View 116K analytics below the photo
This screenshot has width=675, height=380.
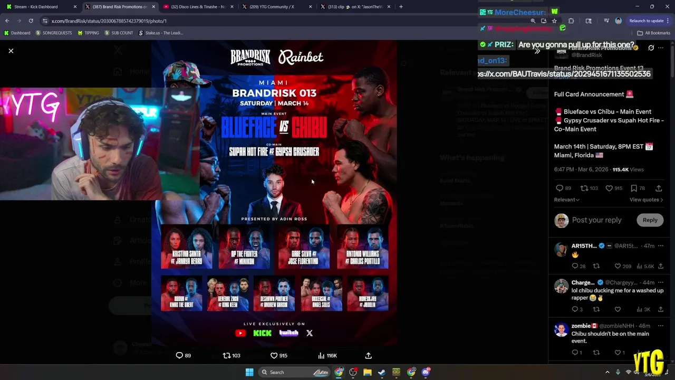point(327,356)
